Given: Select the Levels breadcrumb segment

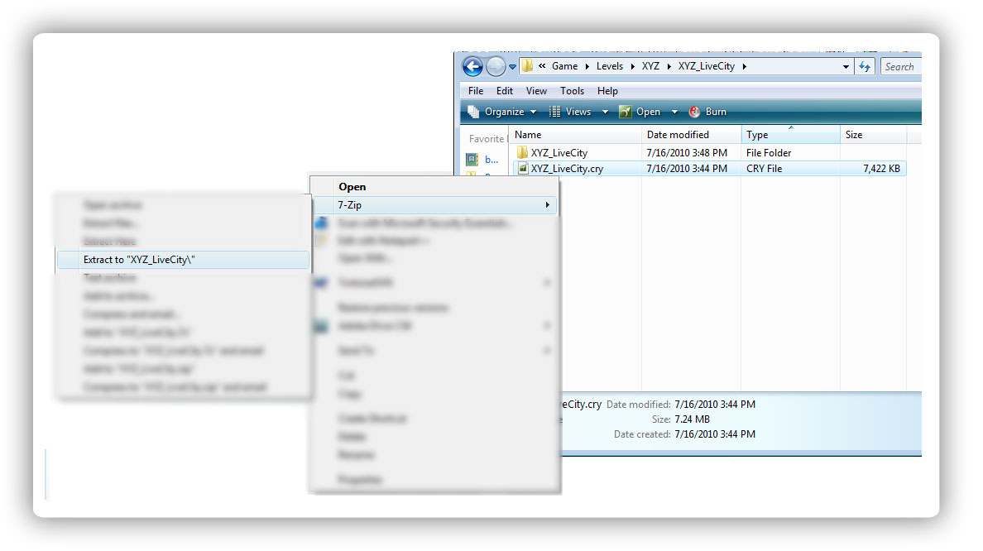Looking at the screenshot, I should coord(609,66).
